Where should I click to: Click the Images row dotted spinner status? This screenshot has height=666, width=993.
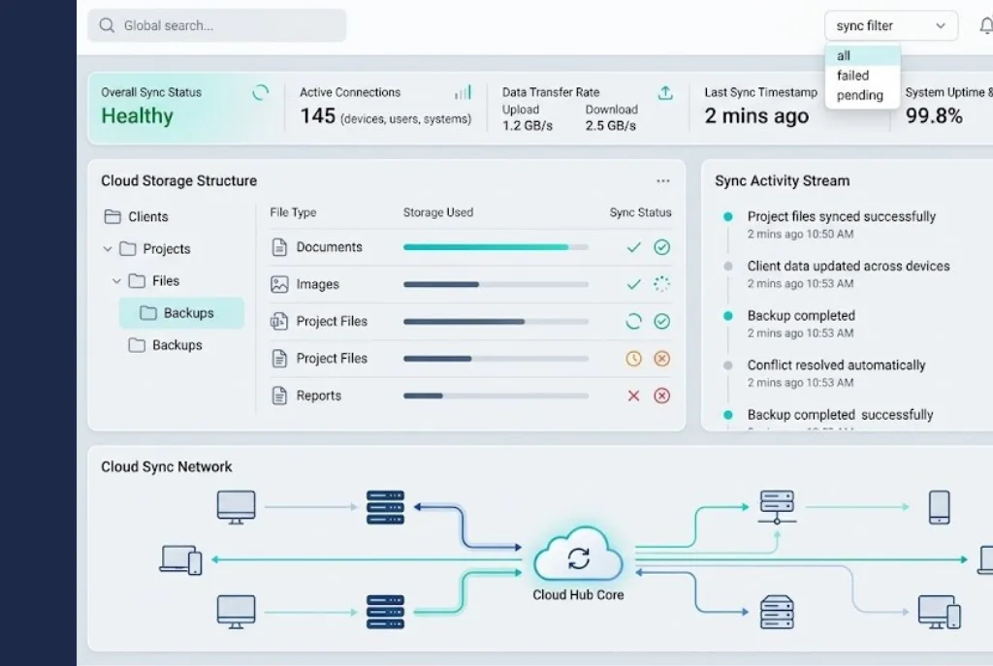(x=661, y=284)
